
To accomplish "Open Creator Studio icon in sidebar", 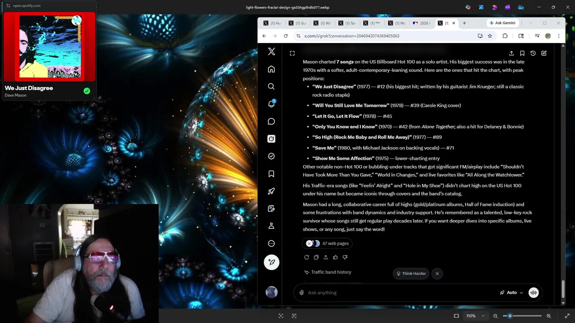I will pyautogui.click(x=271, y=209).
